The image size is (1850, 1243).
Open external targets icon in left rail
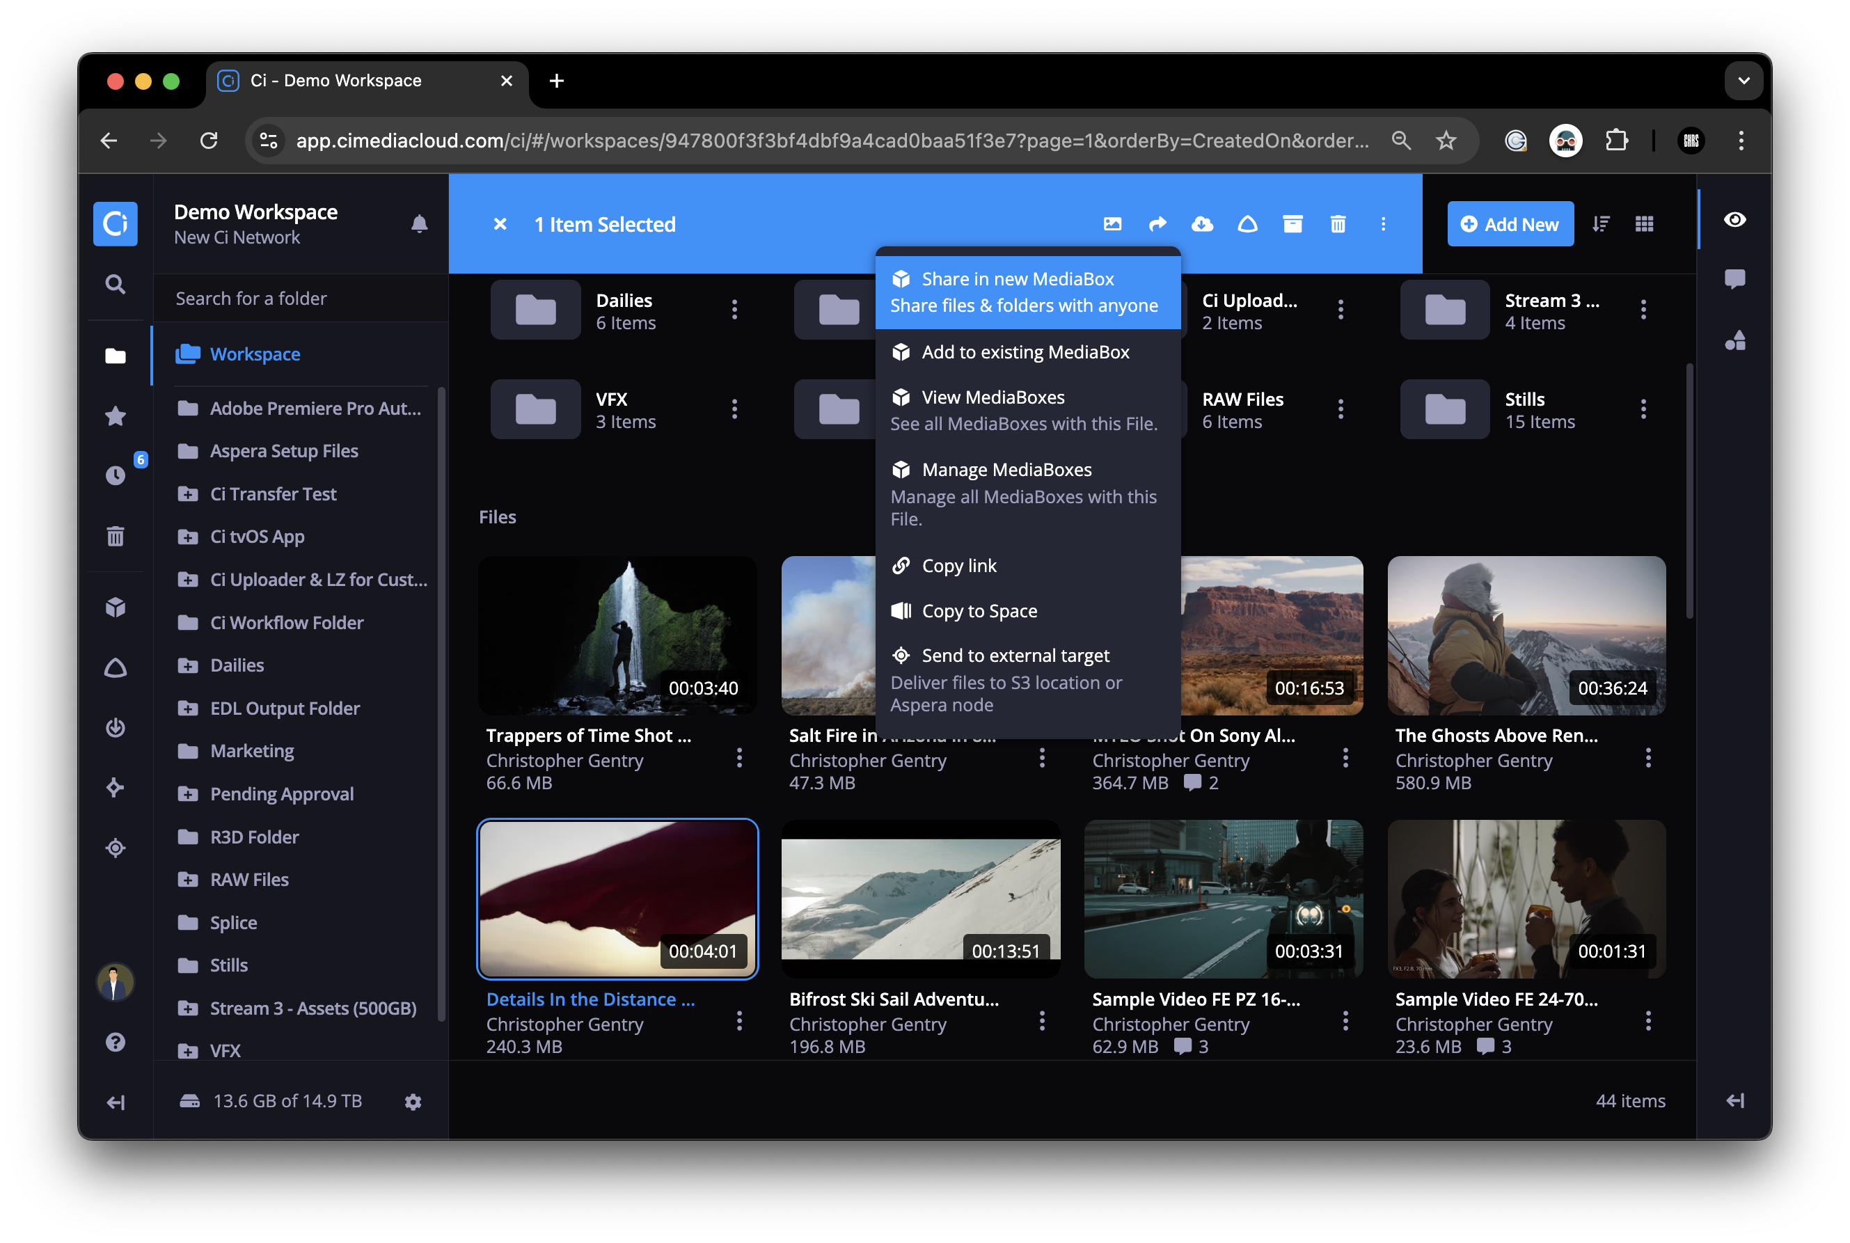(x=116, y=848)
